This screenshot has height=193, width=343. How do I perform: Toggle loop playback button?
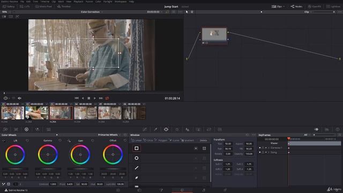click(107, 99)
